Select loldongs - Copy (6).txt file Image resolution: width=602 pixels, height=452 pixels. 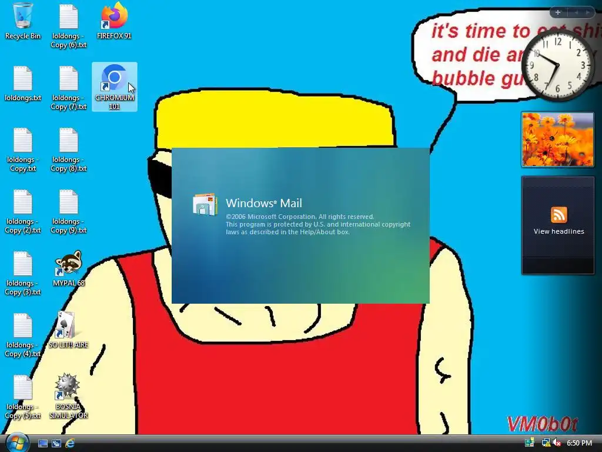(x=68, y=26)
